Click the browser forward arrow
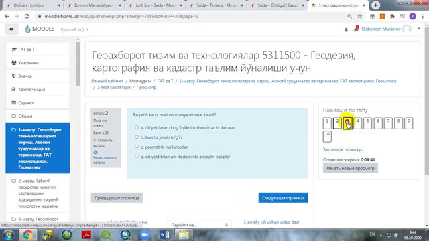Image resolution: width=429 pixels, height=241 pixels. [x=17, y=16]
